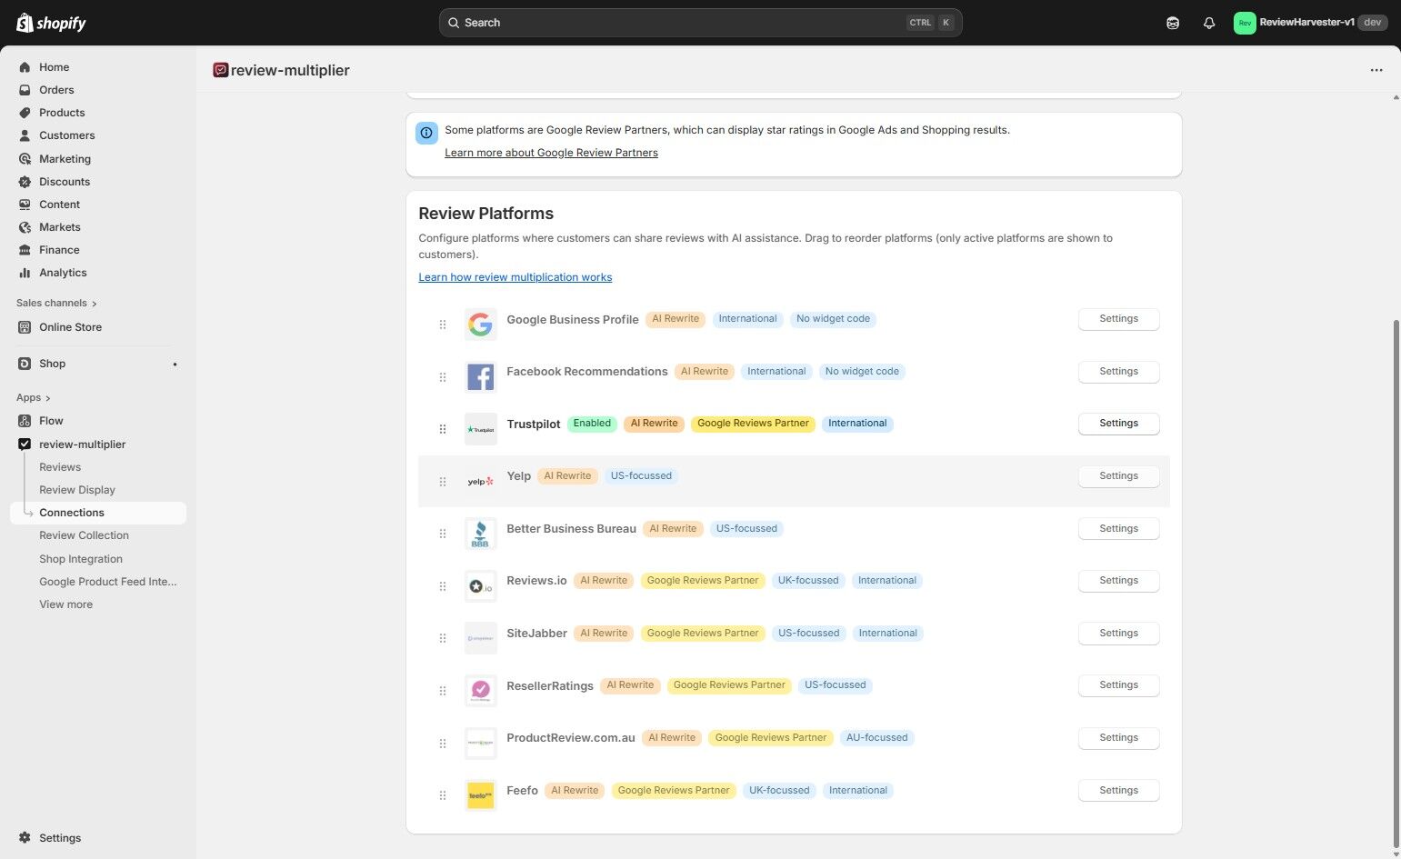Follow Learn more about Google Review Partners link
This screenshot has height=859, width=1401.
tap(551, 153)
